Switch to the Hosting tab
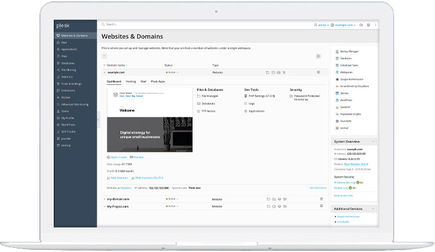Viewport: 435px width, 252px height. 130,82
